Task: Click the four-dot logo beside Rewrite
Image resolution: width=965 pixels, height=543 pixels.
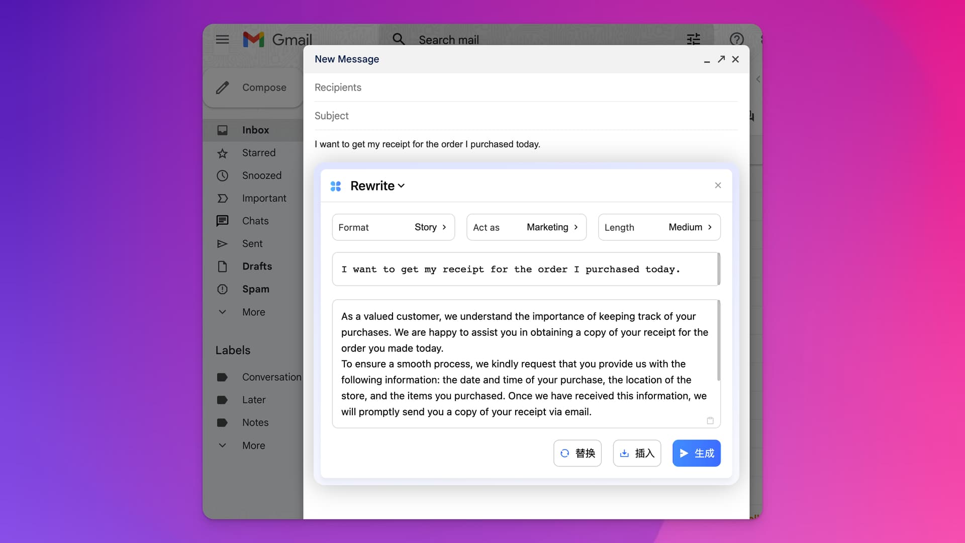Action: [336, 186]
